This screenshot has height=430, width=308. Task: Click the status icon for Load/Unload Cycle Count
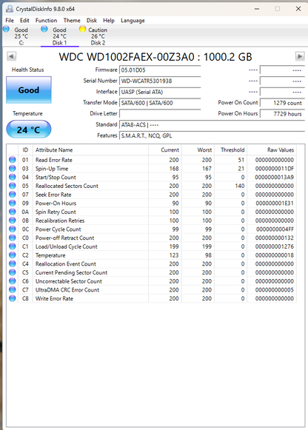tap(13, 246)
